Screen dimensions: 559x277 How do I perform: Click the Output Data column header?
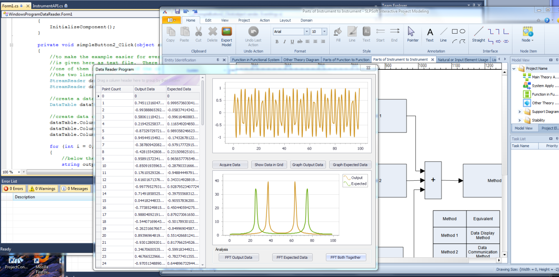tap(149, 89)
